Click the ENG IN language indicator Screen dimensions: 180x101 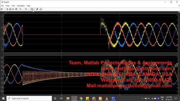(162, 98)
